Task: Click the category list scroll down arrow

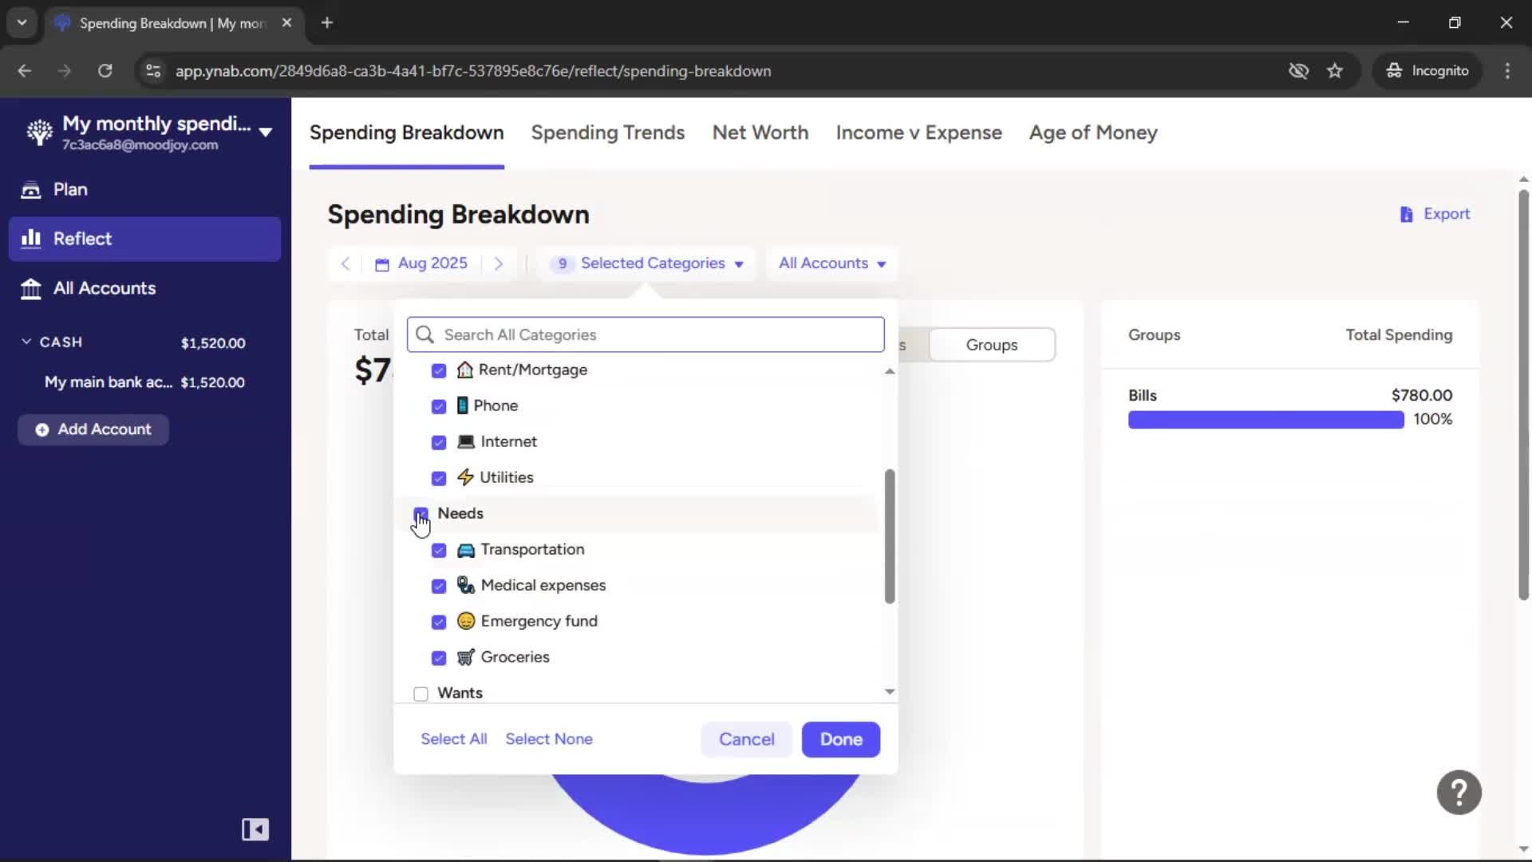Action: point(890,692)
